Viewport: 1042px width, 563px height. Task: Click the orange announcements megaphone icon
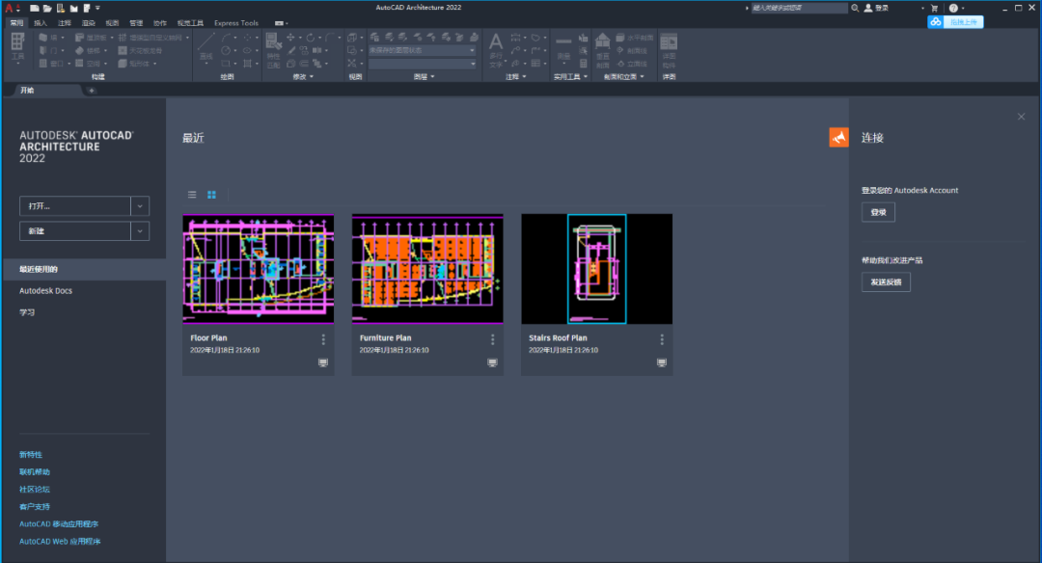838,138
